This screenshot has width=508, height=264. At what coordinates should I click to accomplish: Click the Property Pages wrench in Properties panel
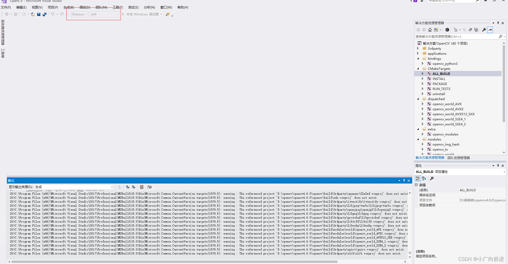(x=432, y=178)
